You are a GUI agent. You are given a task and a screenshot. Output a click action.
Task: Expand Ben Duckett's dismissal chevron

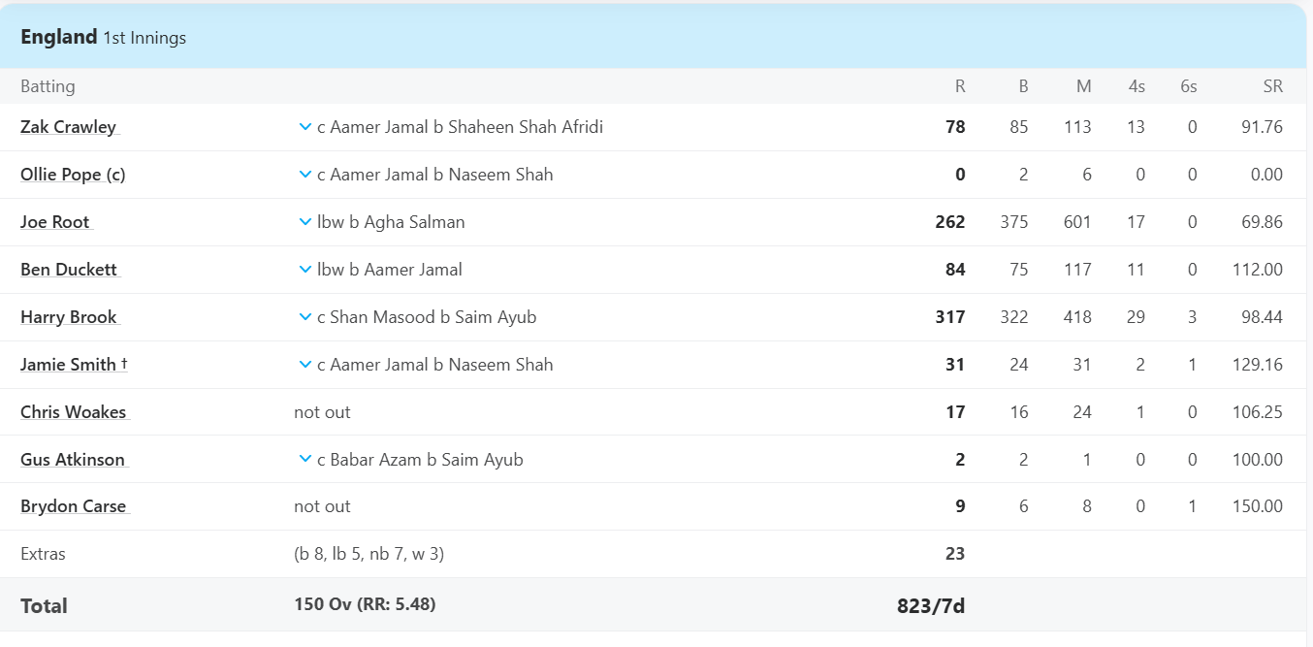305,270
